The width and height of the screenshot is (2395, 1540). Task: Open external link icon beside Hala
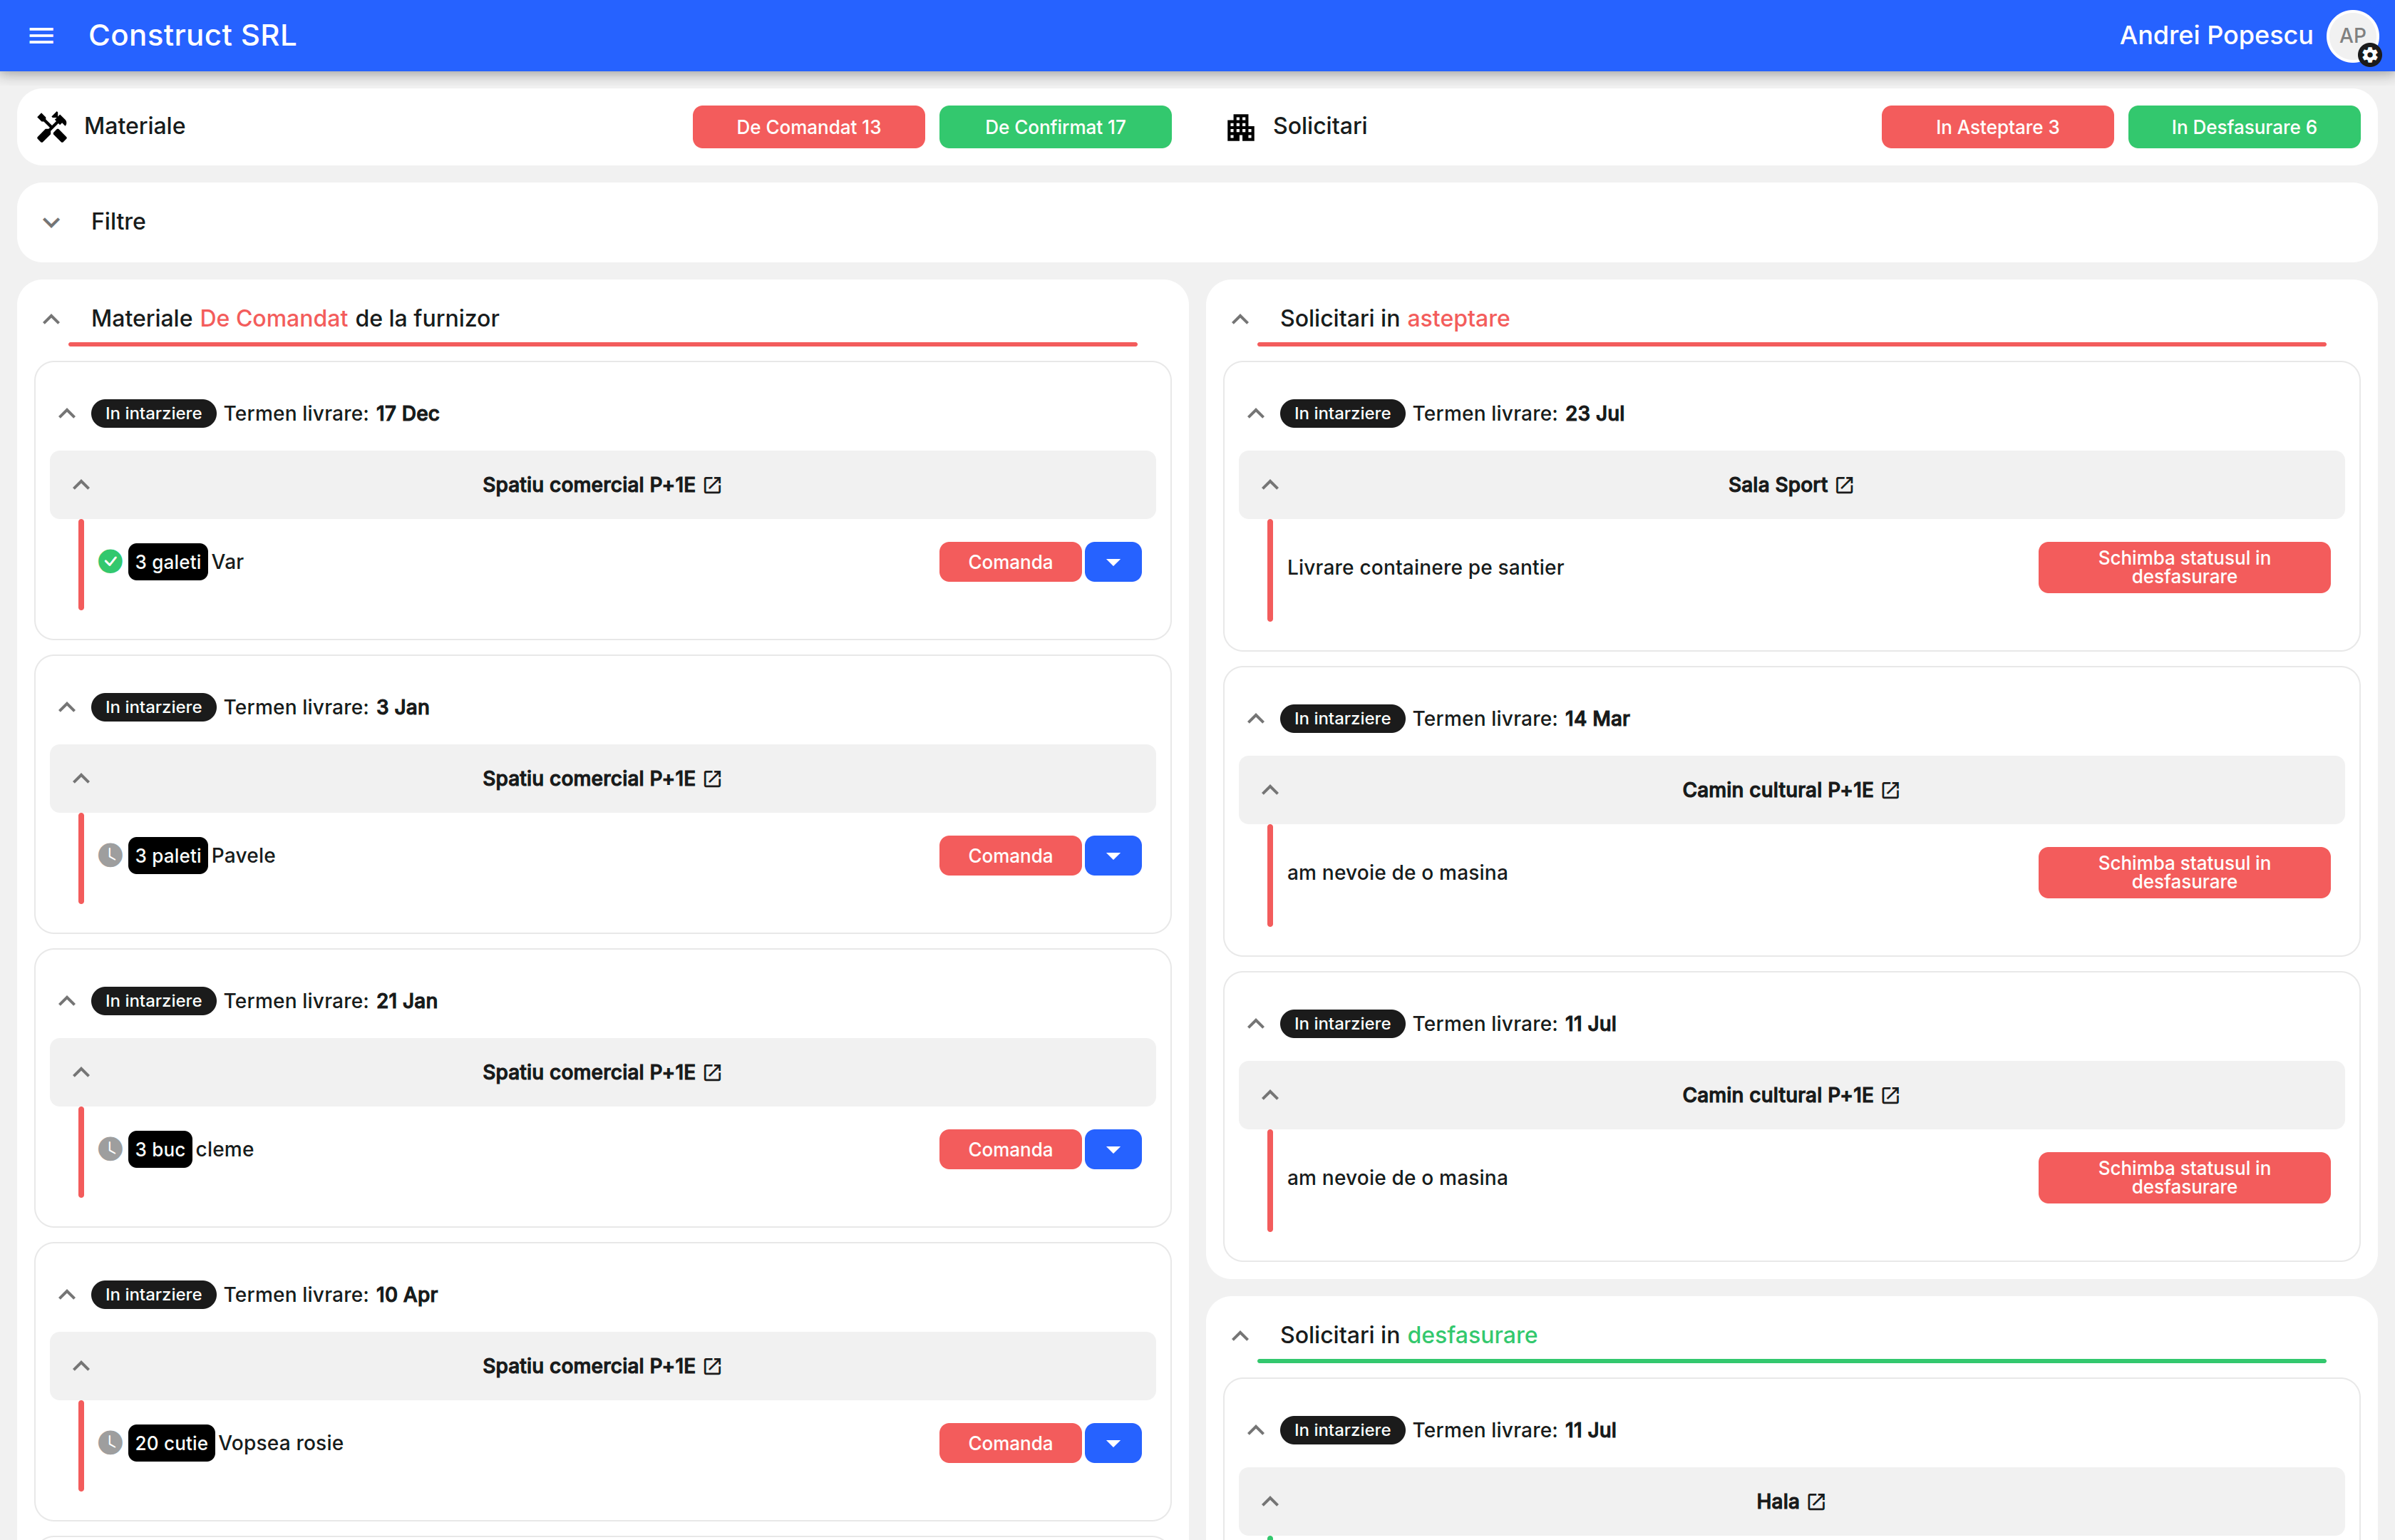[1816, 1501]
